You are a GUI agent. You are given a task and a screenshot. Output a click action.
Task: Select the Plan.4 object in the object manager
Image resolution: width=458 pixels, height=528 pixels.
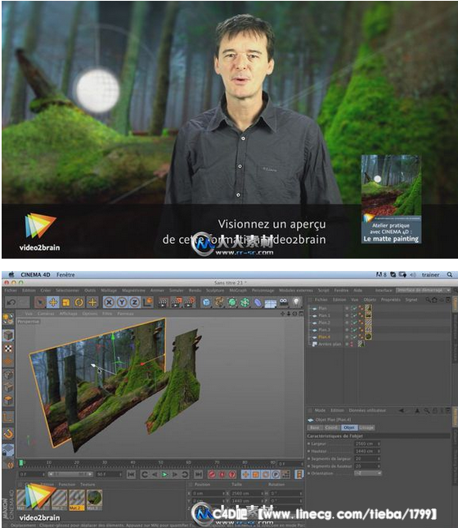point(324,336)
